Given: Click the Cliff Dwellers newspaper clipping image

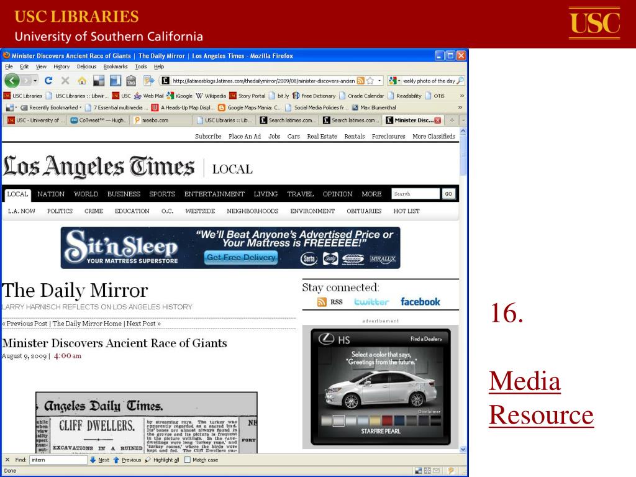Looking at the screenshot, I should coord(147,422).
